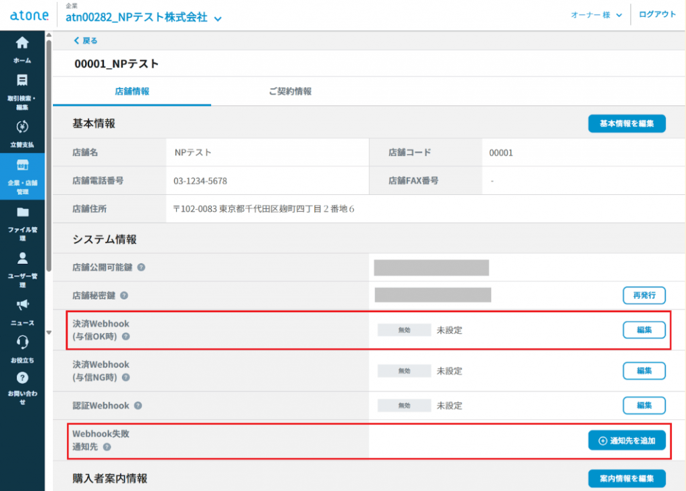Open the お問い合わせ question mark icon
This screenshot has width=686, height=491.
click(x=22, y=378)
